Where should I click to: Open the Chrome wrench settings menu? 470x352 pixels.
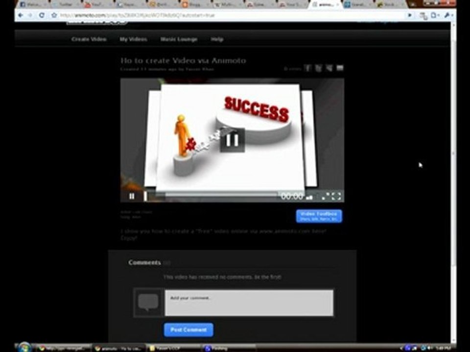click(x=448, y=15)
